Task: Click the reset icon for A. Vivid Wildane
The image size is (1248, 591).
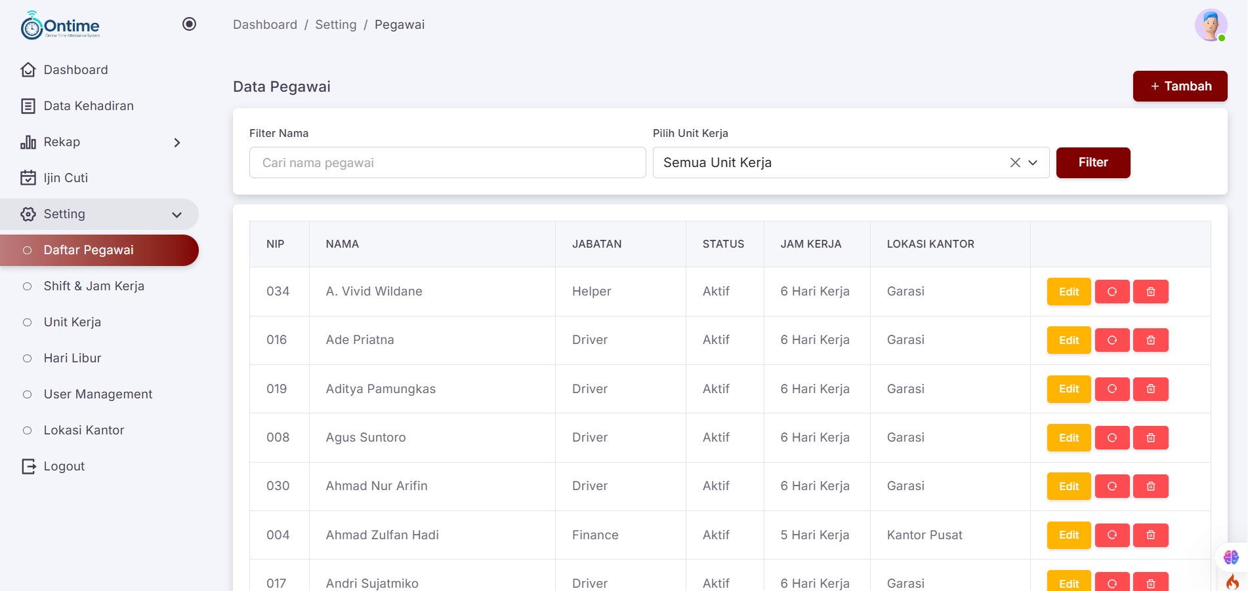Action: click(x=1112, y=292)
